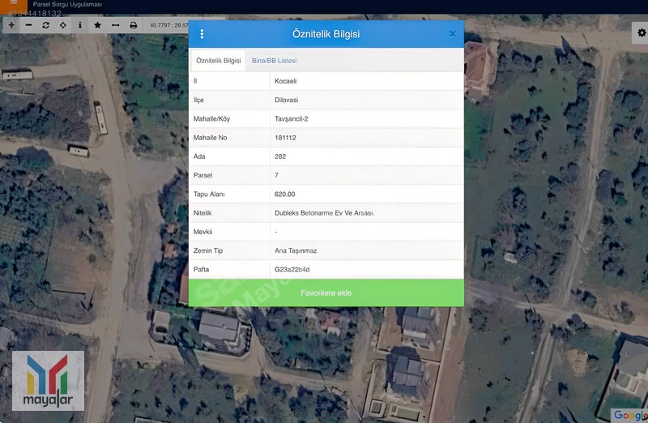This screenshot has height=423, width=648.
Task: Click the Parsel Sorgu Uygulaması title
Action: pyautogui.click(x=67, y=4)
